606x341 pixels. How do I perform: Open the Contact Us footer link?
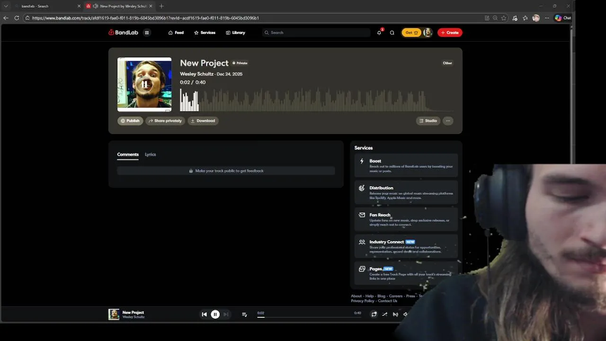387,301
